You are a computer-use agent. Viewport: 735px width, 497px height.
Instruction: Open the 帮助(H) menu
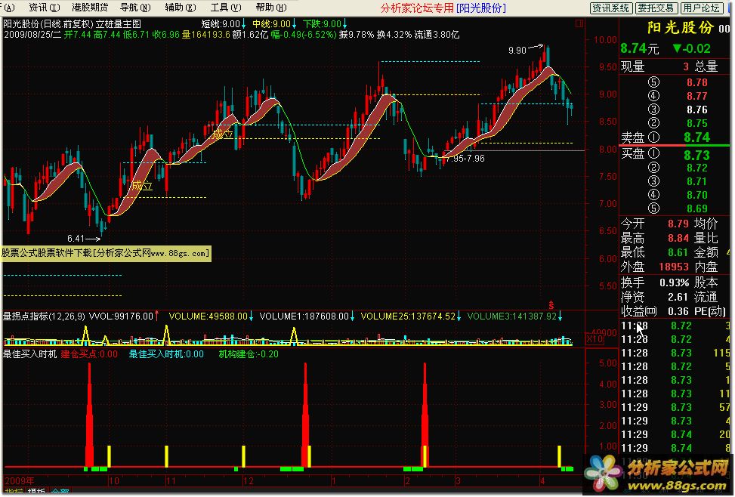pyautogui.click(x=271, y=8)
